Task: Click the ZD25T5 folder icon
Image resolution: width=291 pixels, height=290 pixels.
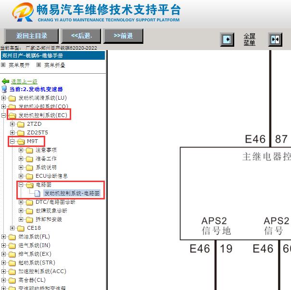Action: coord(21,133)
